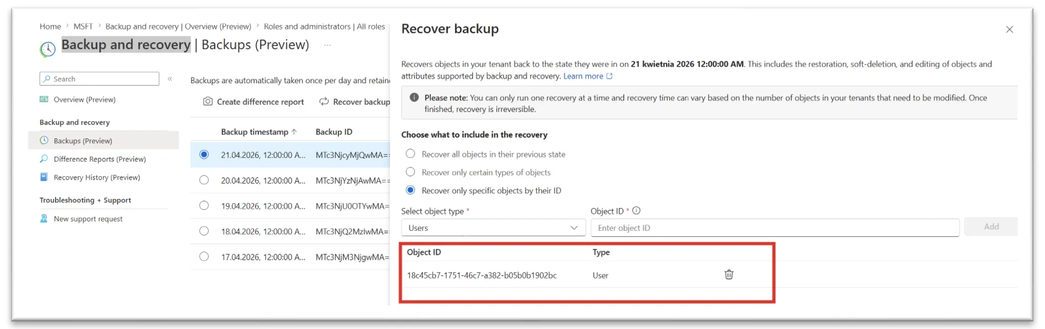Click the sidebar Search box
Viewport: 1045px width, 329px height.
[100, 79]
